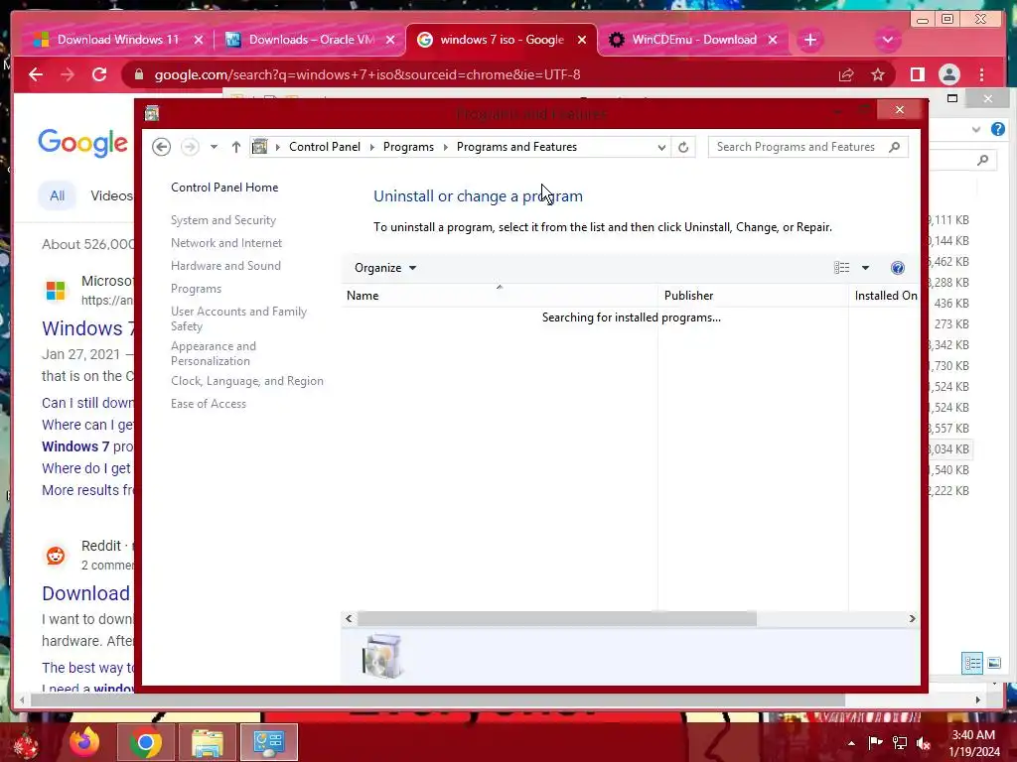Expand arrow after Programs breadcrumb
The width and height of the screenshot is (1017, 762).
pyautogui.click(x=446, y=147)
